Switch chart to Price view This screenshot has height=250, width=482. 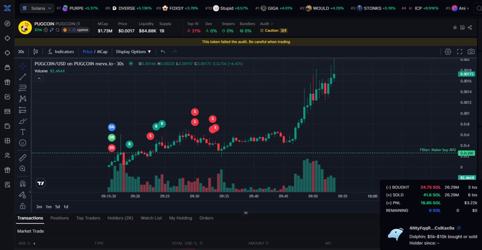87,51
